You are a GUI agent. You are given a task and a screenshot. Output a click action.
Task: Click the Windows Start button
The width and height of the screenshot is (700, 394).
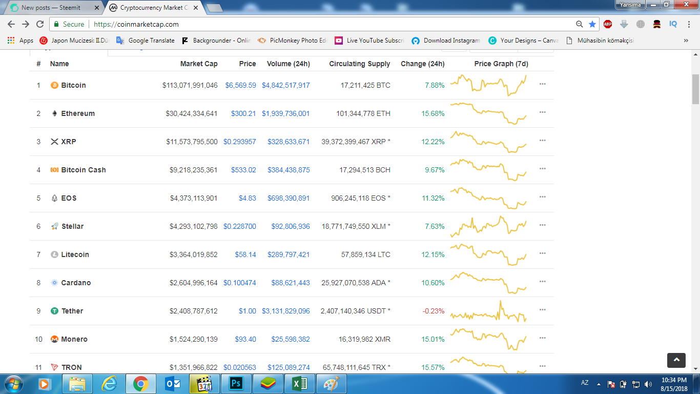click(x=14, y=383)
